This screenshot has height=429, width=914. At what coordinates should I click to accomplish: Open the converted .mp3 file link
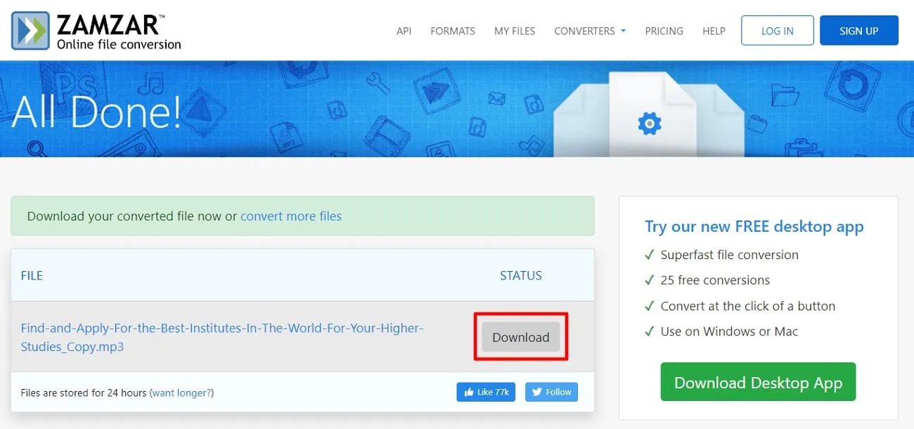(x=222, y=337)
